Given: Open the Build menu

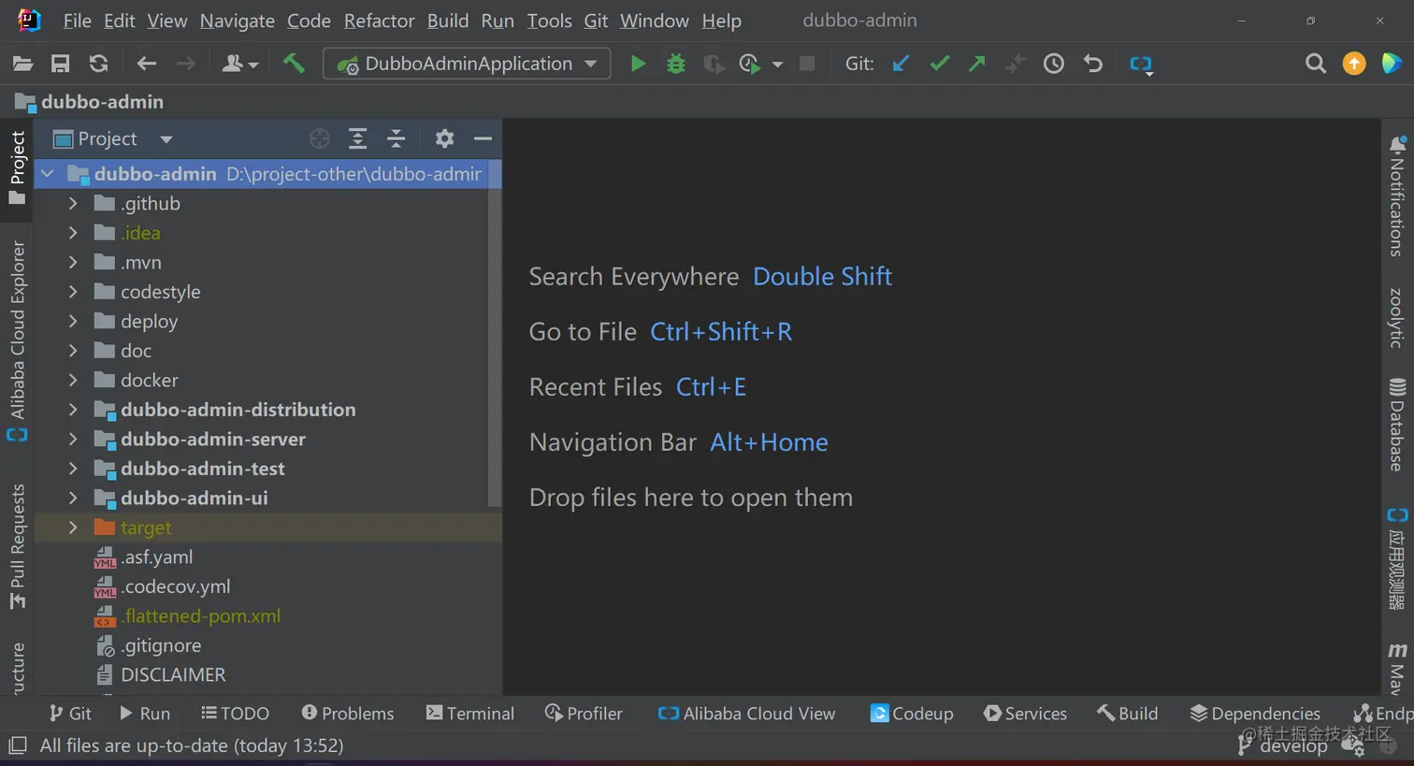Looking at the screenshot, I should pyautogui.click(x=448, y=21).
